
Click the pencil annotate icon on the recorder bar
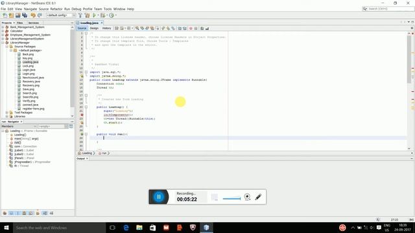[258, 197]
